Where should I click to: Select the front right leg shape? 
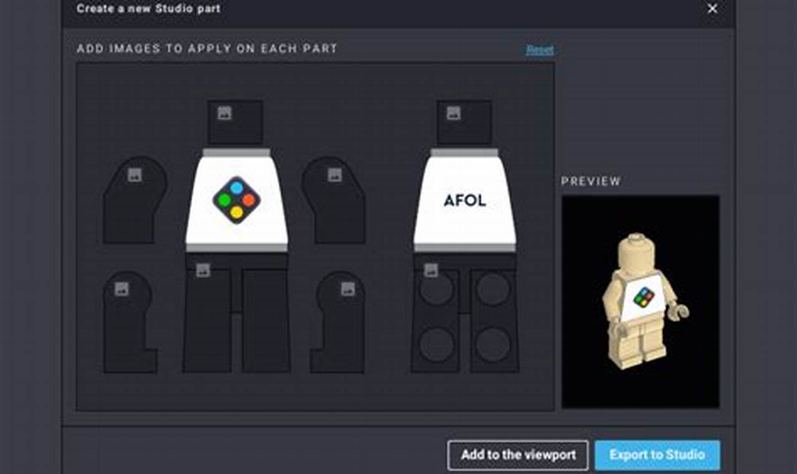pyautogui.click(x=266, y=321)
